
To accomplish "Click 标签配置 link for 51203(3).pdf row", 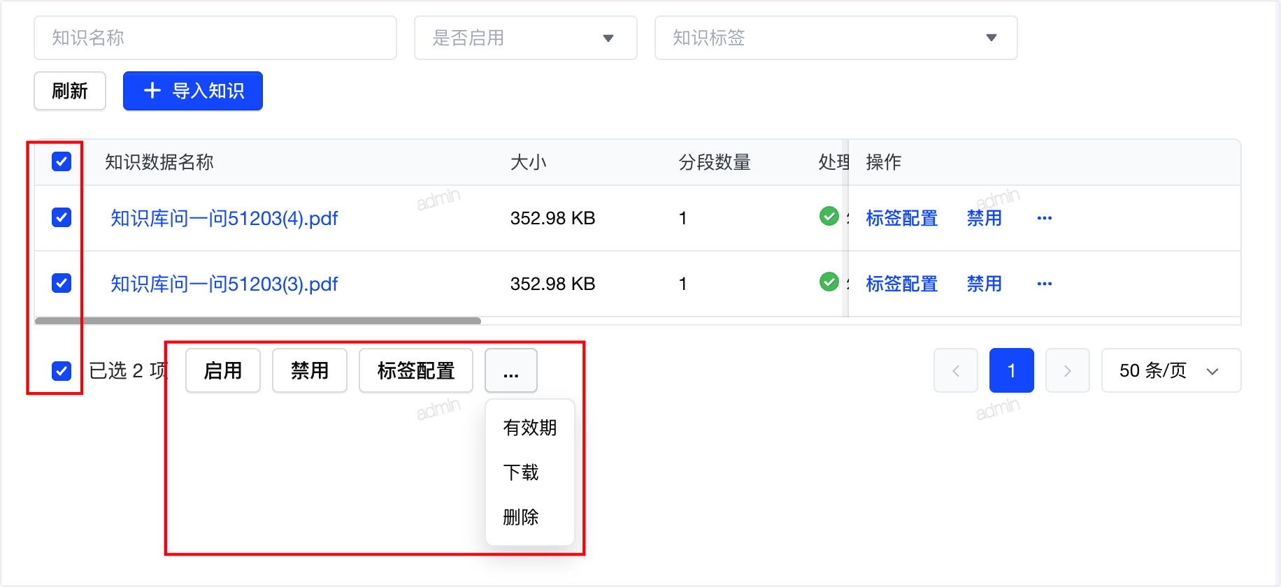I will tap(901, 284).
